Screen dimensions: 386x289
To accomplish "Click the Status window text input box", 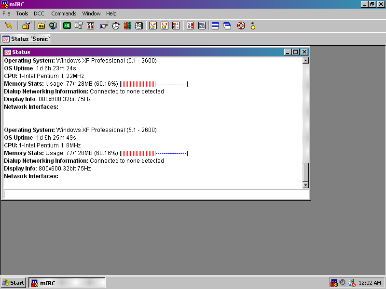I will click(x=155, y=195).
